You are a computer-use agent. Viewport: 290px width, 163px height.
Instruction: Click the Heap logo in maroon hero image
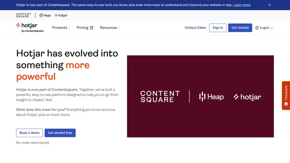[x=211, y=97]
